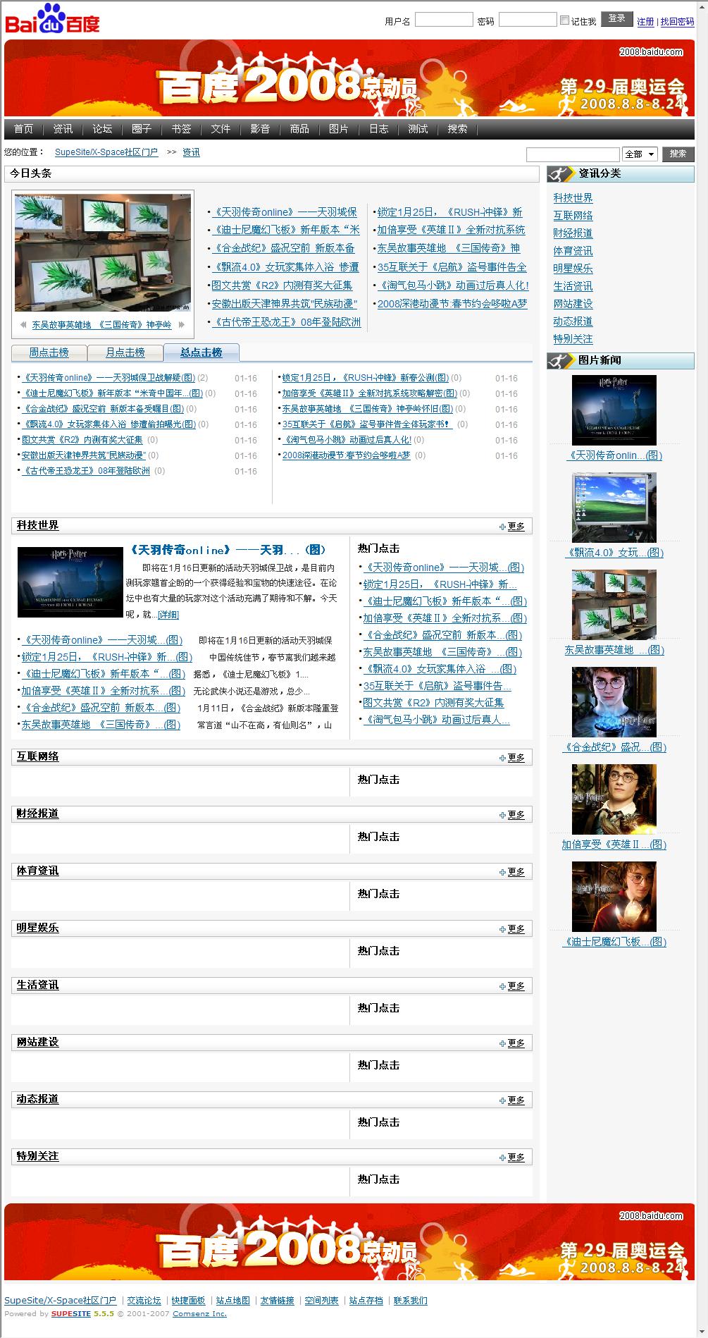Viewport: 708px width, 1338px height.
Task: Open 加倍享受《英雄Ⅱ...(图) picture caption link
Action: coord(614,845)
